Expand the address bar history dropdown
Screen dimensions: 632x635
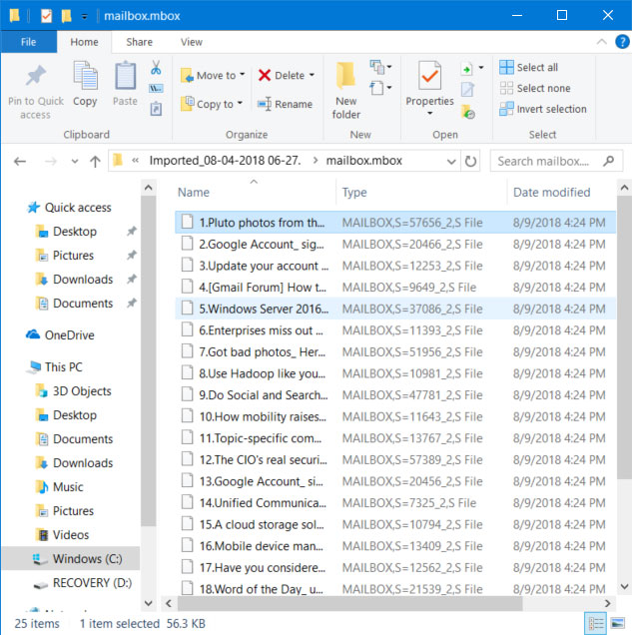tap(451, 161)
